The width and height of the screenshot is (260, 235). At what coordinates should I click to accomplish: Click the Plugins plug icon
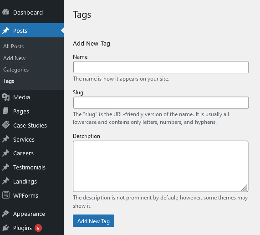point(6,228)
